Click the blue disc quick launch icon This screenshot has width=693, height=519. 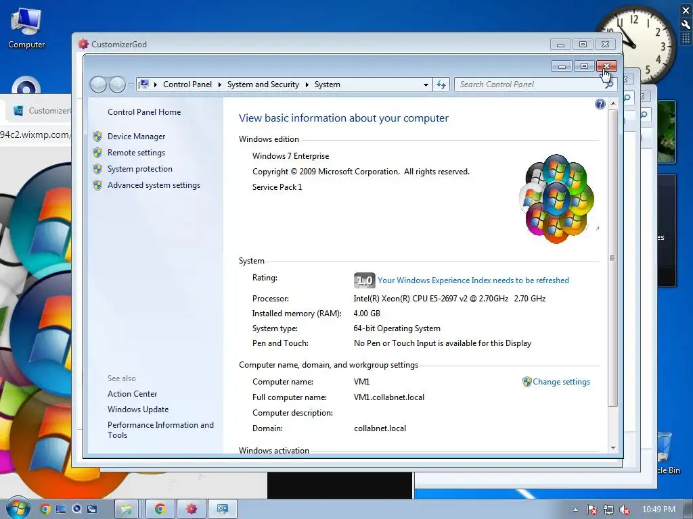coord(76,510)
